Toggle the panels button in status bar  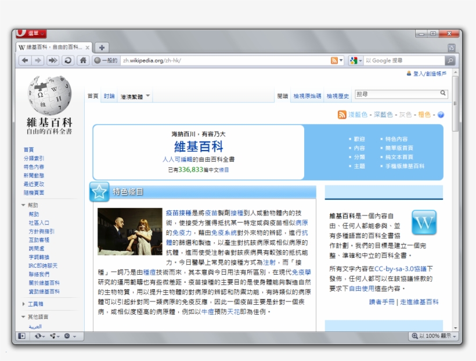(22, 336)
